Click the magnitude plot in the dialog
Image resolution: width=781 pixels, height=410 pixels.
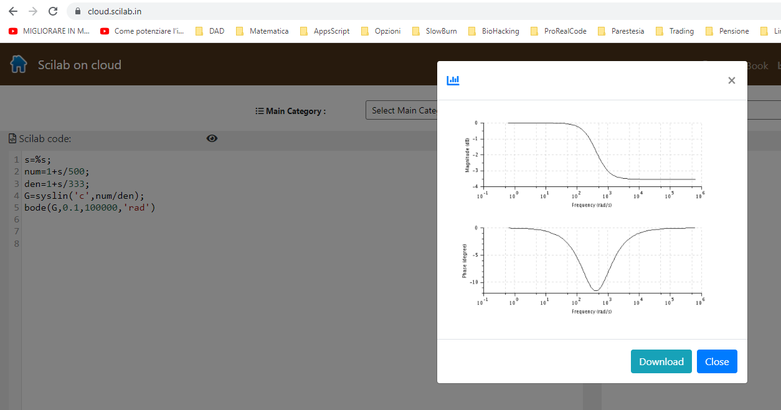click(592, 155)
